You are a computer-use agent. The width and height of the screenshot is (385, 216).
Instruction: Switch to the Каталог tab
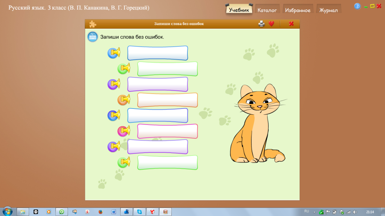coord(267,10)
